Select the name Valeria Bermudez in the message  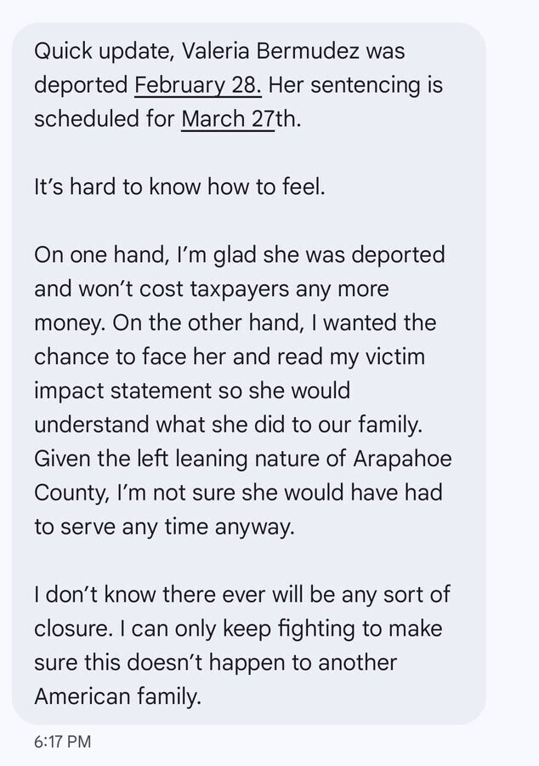(270, 51)
